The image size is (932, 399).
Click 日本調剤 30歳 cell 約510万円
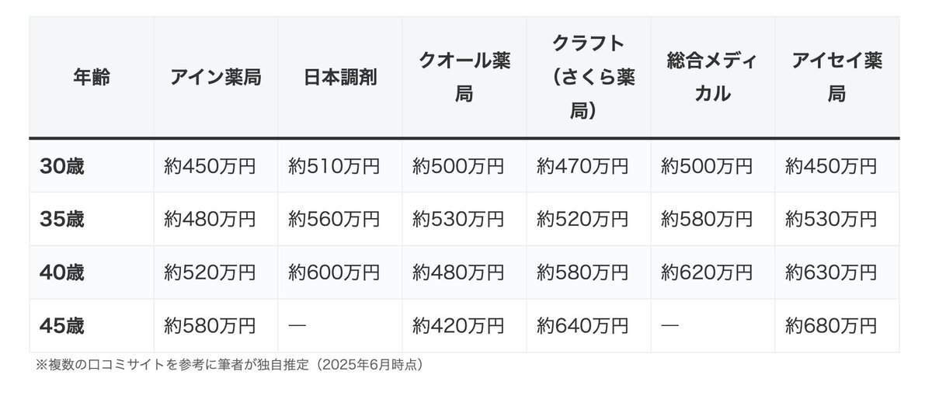coord(334,166)
